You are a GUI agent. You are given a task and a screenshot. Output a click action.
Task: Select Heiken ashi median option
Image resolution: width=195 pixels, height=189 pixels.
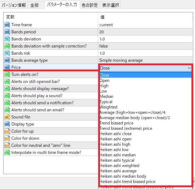(x=145, y=155)
